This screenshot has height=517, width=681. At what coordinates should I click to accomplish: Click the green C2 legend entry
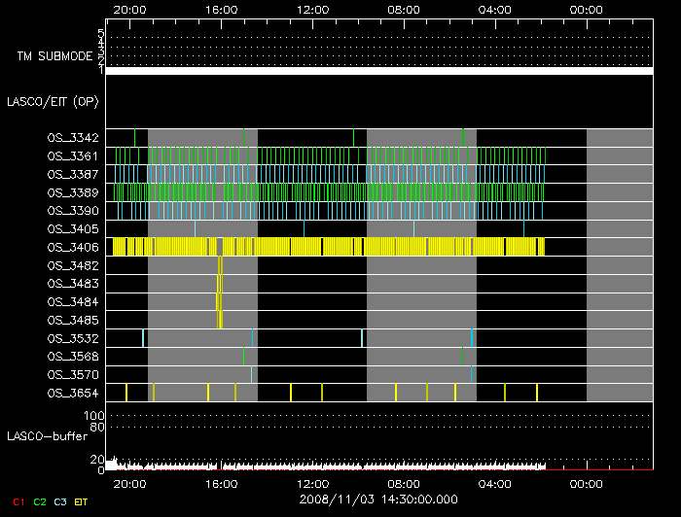click(x=40, y=502)
